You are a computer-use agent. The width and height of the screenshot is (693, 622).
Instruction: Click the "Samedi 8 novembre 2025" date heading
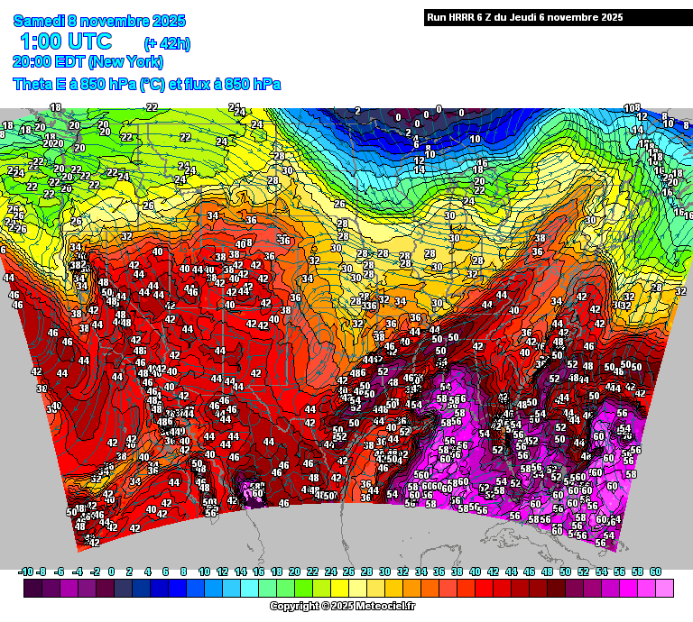tap(99, 21)
